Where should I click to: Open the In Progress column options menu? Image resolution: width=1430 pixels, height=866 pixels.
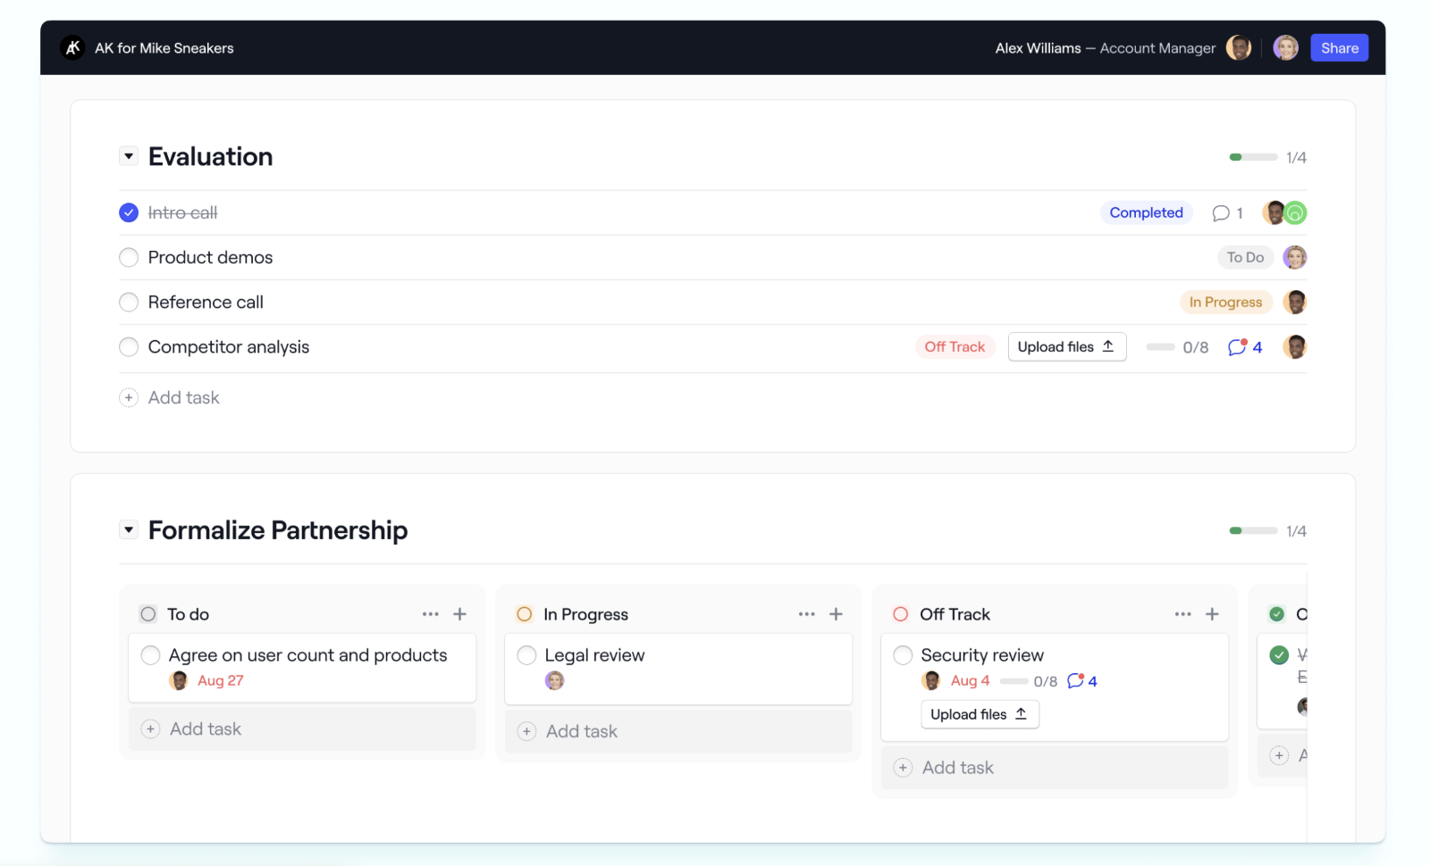point(807,614)
